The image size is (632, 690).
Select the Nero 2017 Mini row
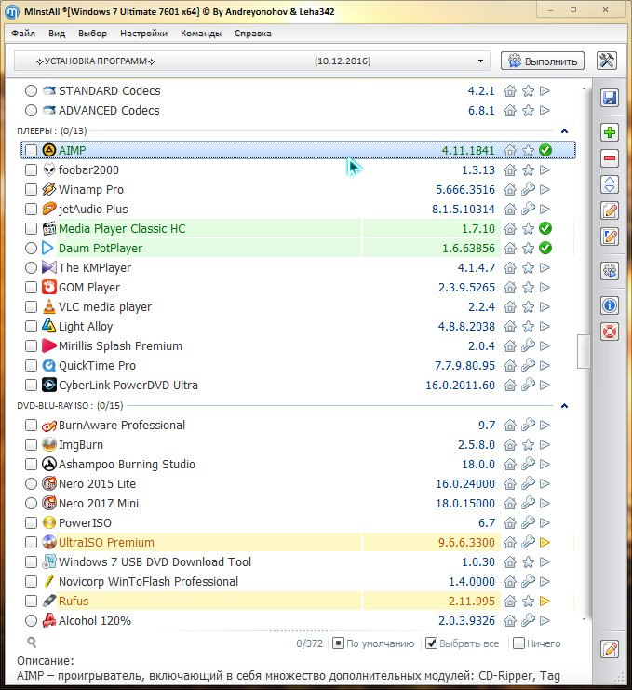[298, 503]
